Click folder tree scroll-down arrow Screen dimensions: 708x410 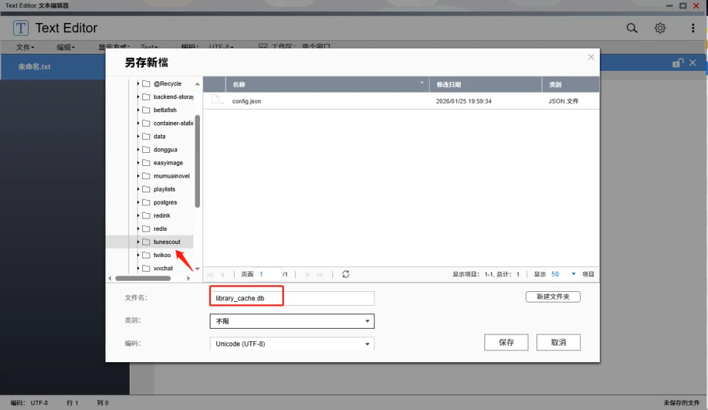point(197,268)
